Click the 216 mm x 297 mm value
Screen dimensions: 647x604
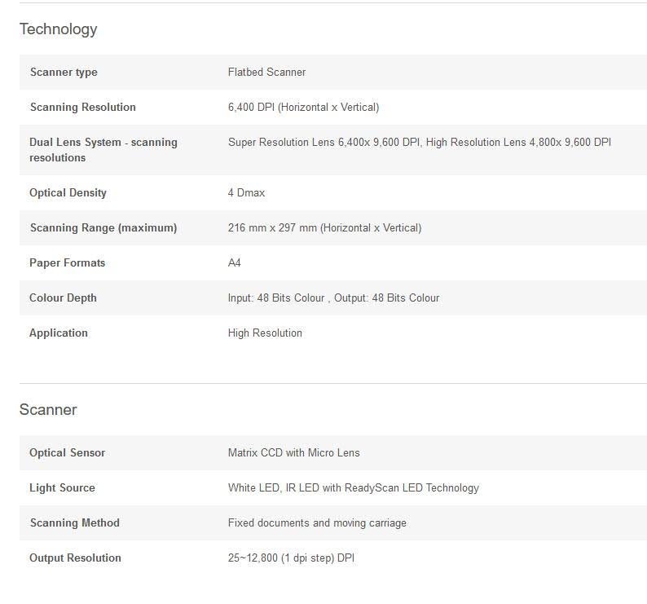(325, 227)
